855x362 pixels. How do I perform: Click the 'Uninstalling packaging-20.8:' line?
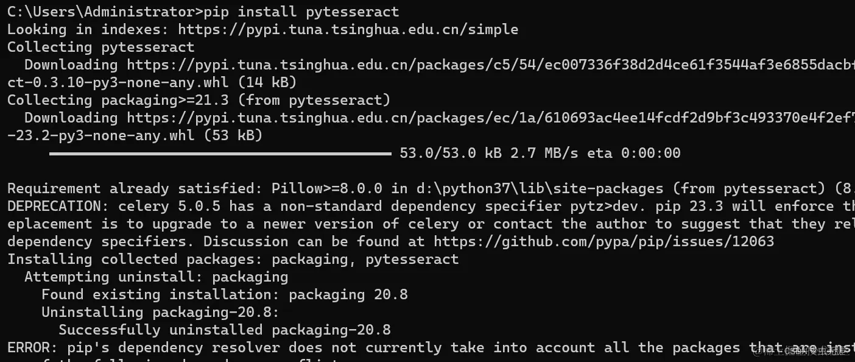(160, 312)
